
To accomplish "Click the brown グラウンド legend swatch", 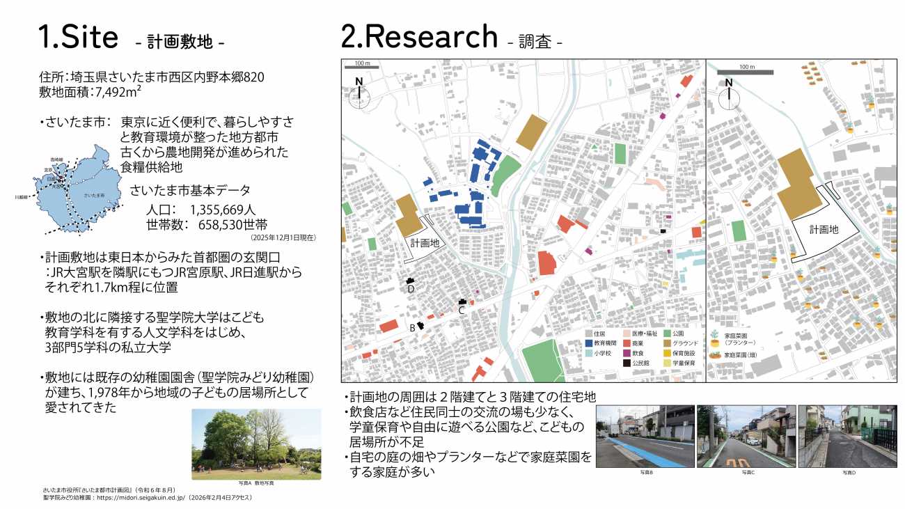I will pyautogui.click(x=667, y=343).
